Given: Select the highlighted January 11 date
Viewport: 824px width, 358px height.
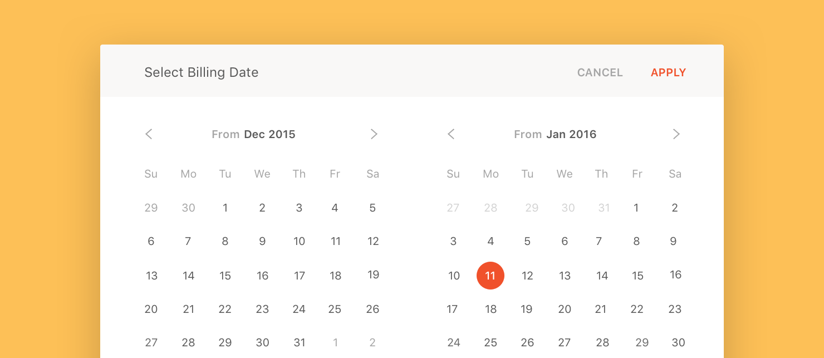Looking at the screenshot, I should coord(491,276).
